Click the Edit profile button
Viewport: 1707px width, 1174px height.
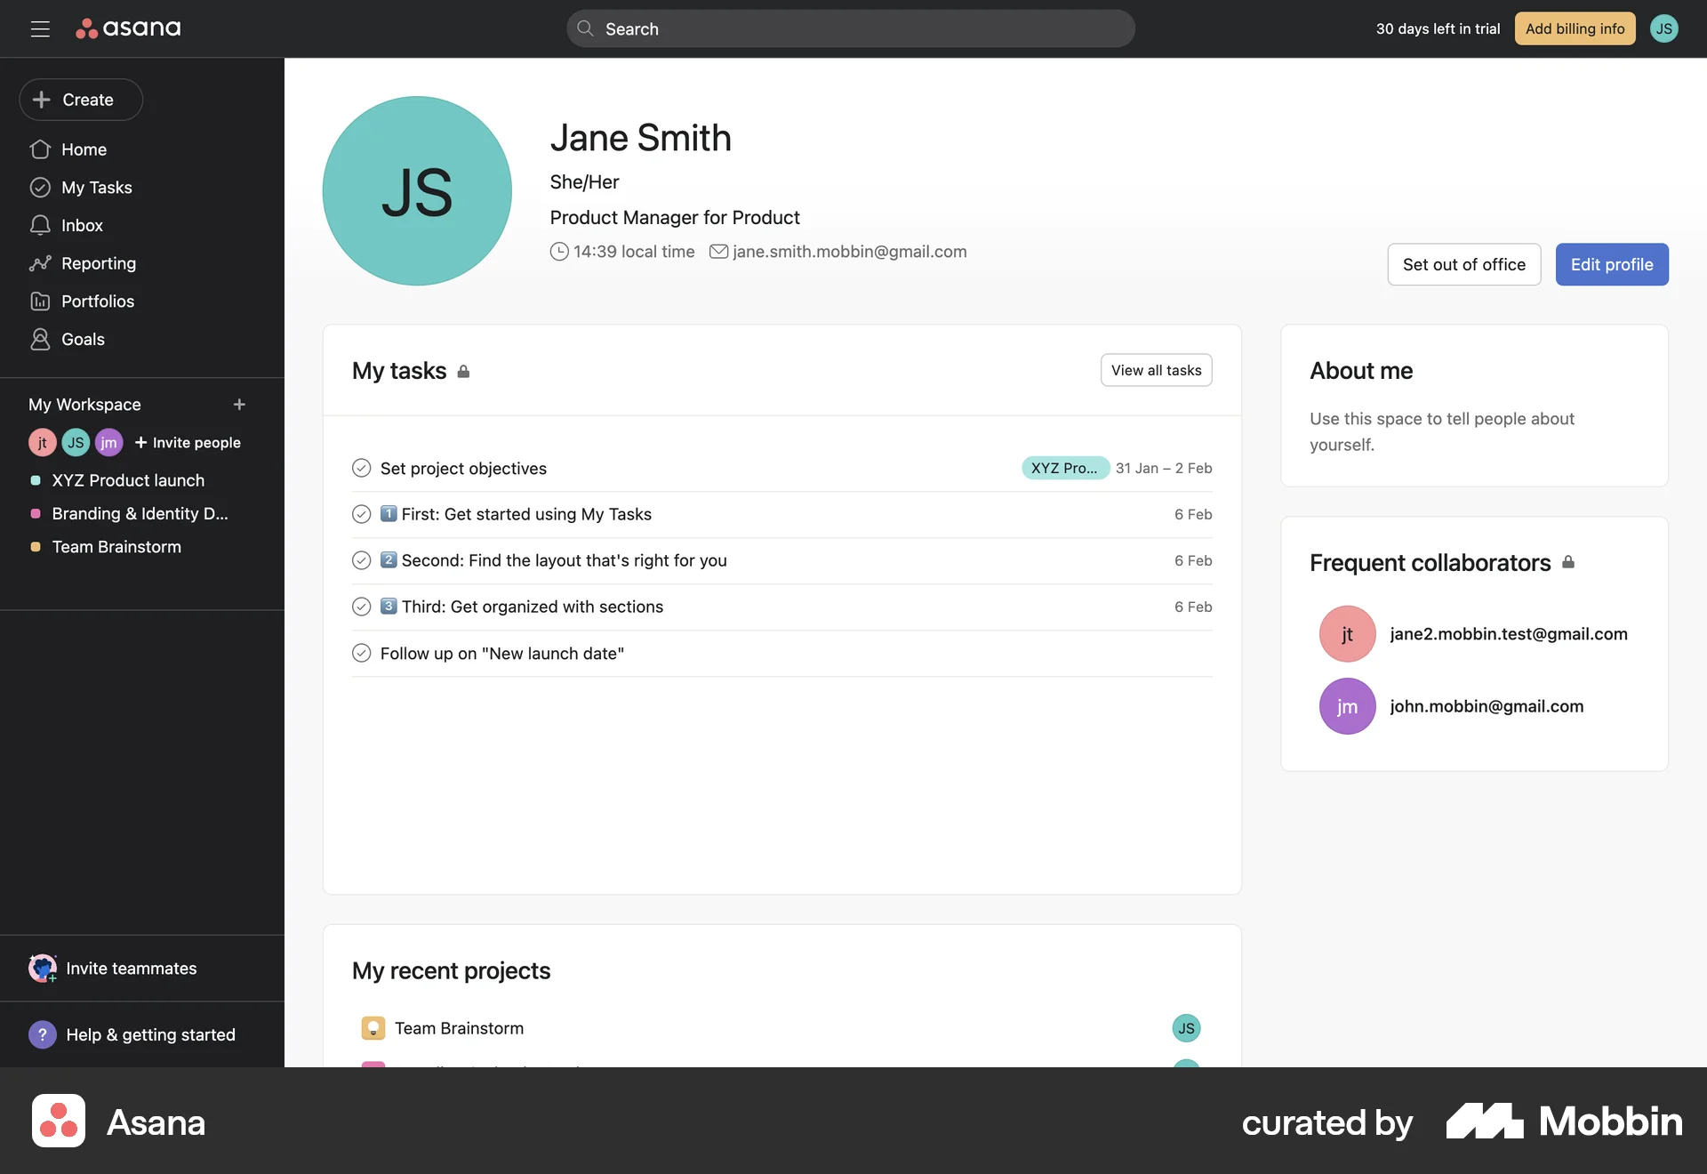[x=1611, y=264]
